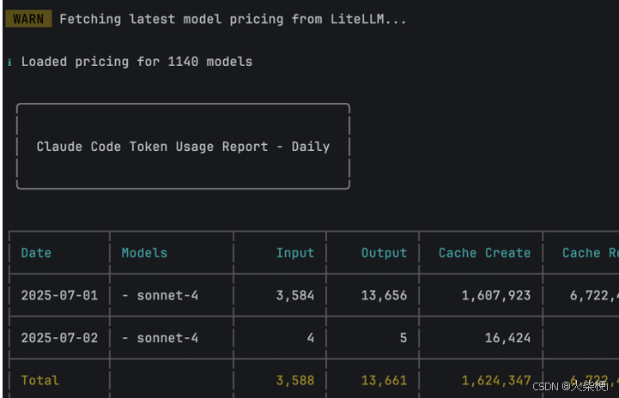Viewport: 619px width, 398px height.
Task: Click the 'Input' column header
Action: (x=295, y=253)
